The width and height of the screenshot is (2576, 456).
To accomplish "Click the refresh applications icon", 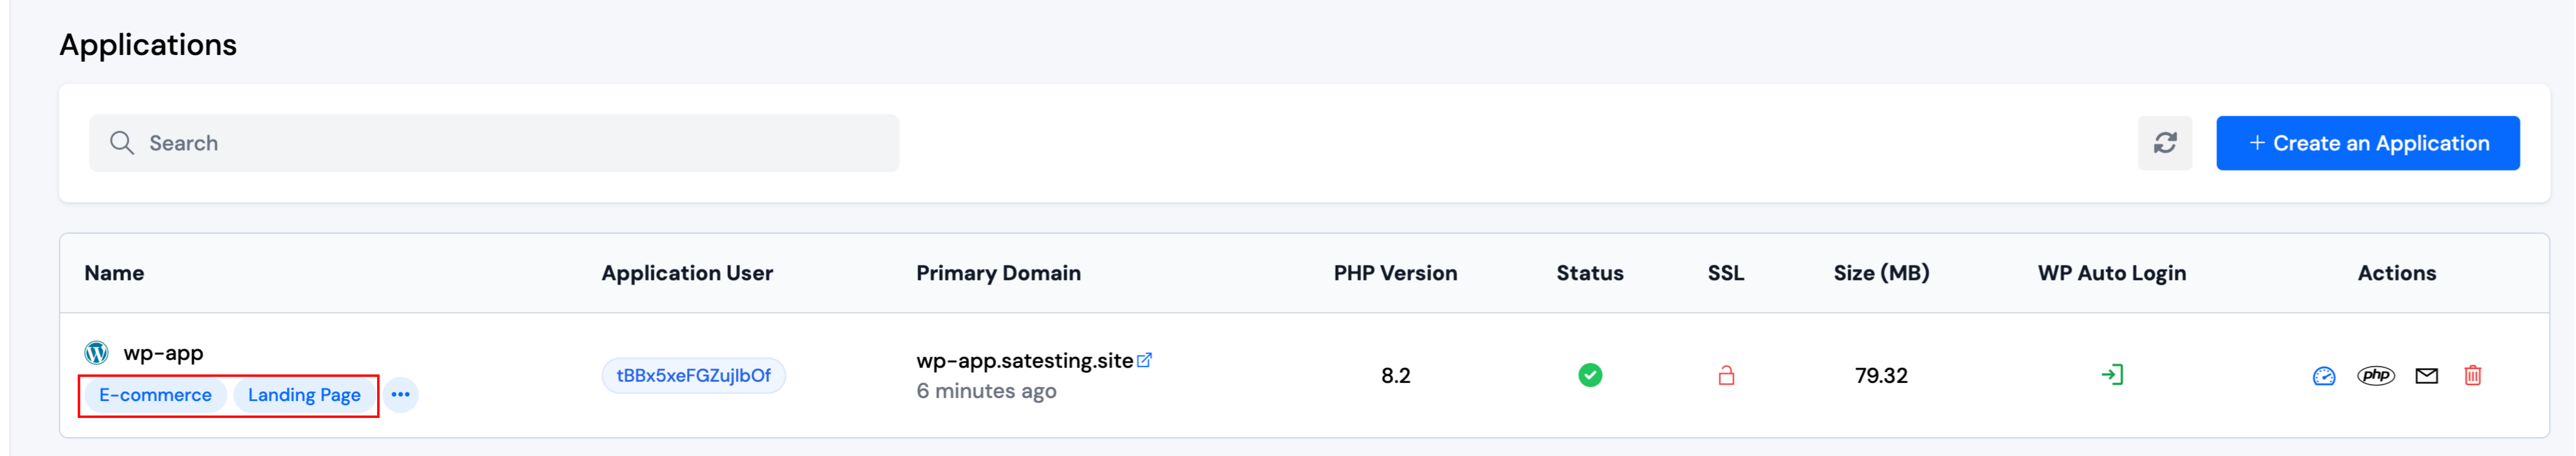I will pos(2164,143).
